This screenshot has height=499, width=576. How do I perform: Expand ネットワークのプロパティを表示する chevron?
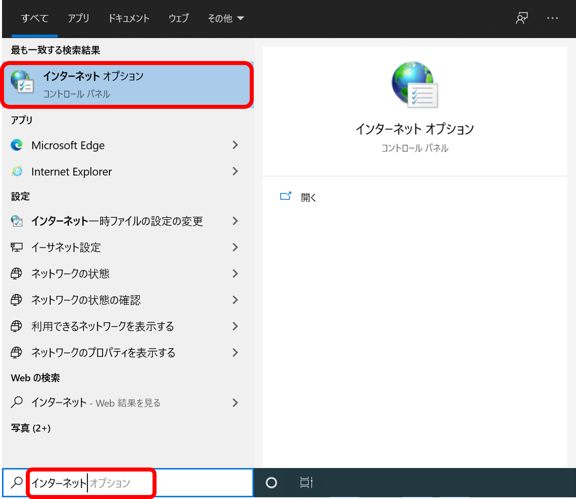click(x=235, y=353)
